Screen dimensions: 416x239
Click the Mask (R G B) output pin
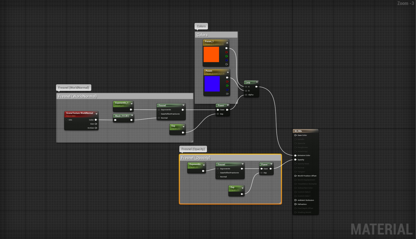pyautogui.click(x=131, y=120)
